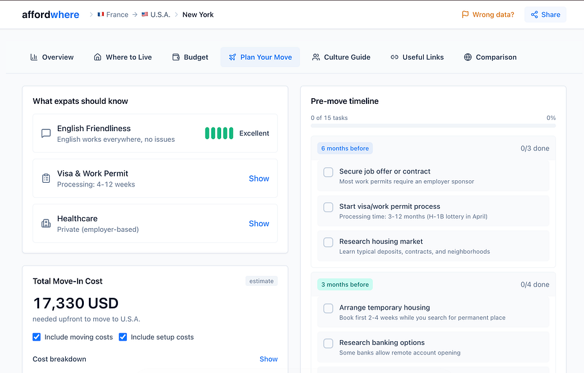Click Processing: 4-12 weeks text
Screen dimensions: 584x373
96,185
